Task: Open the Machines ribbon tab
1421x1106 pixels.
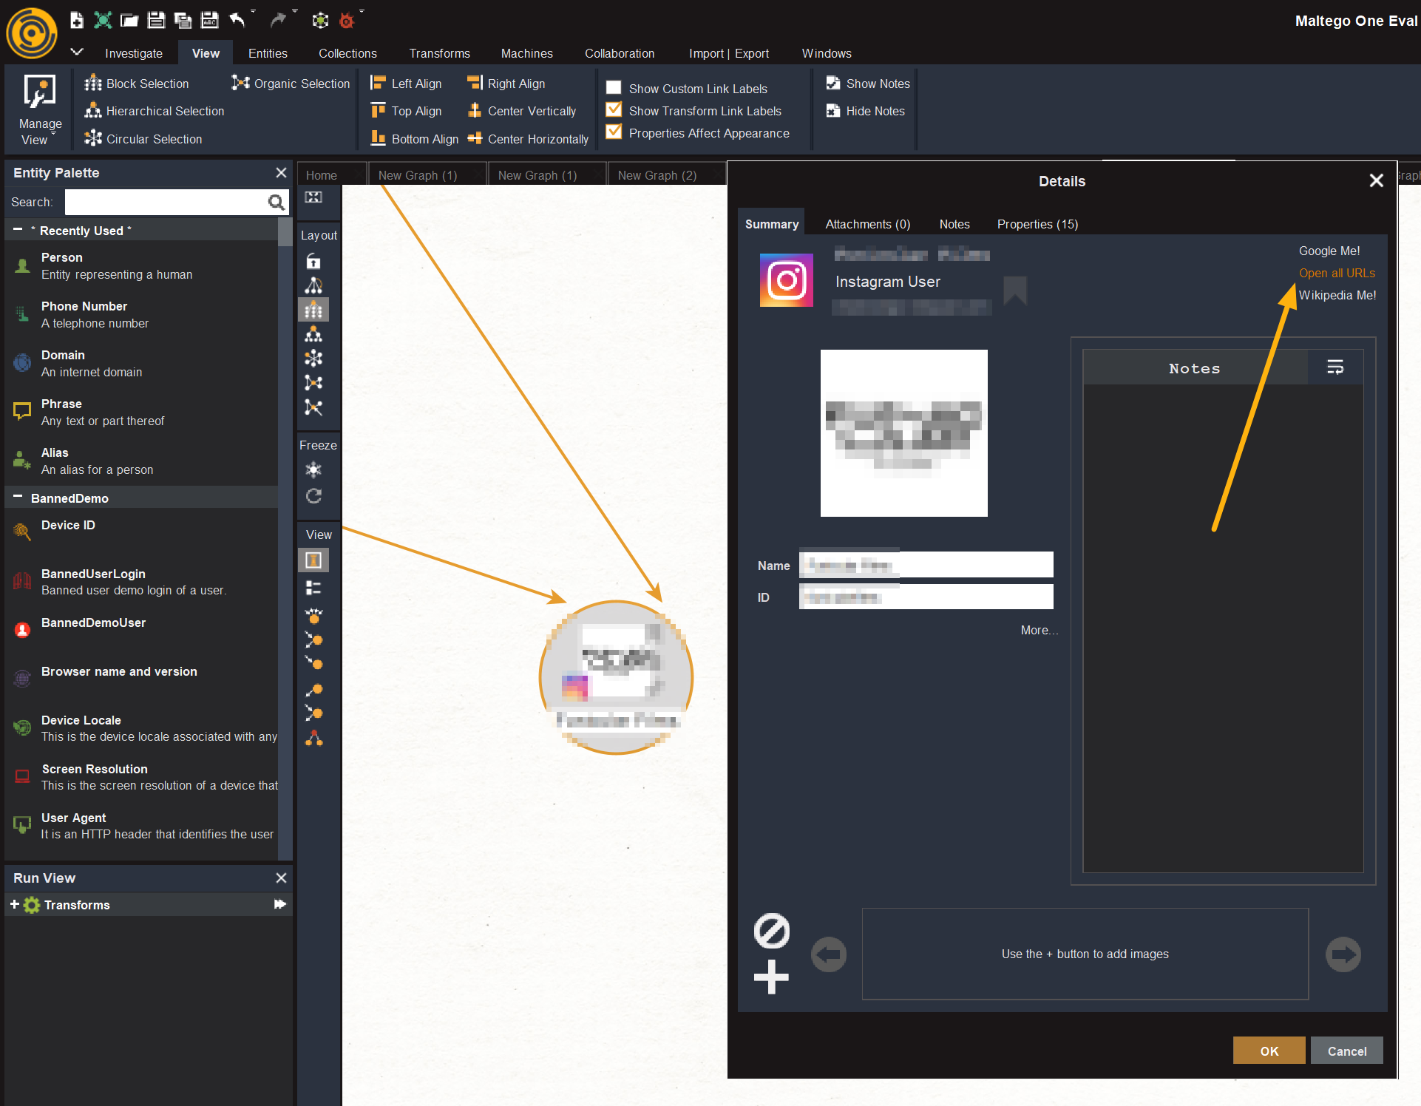Action: pos(527,53)
